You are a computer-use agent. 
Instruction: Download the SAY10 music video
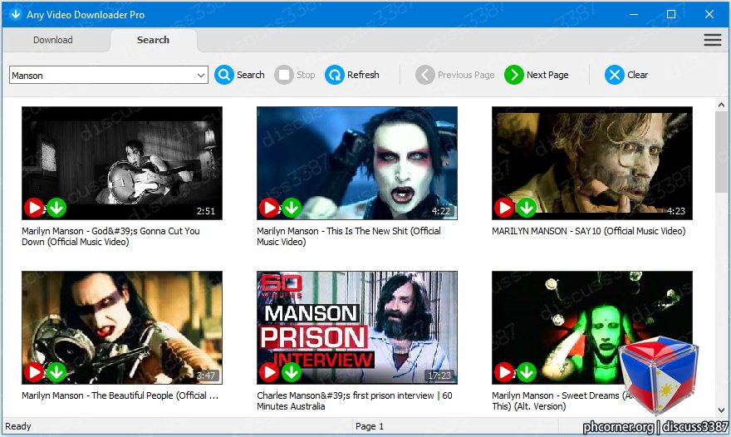pos(527,208)
